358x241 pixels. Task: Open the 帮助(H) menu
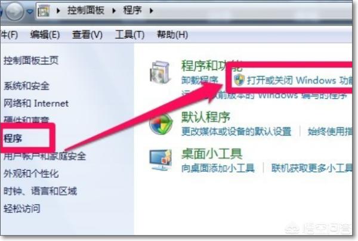(x=172, y=35)
